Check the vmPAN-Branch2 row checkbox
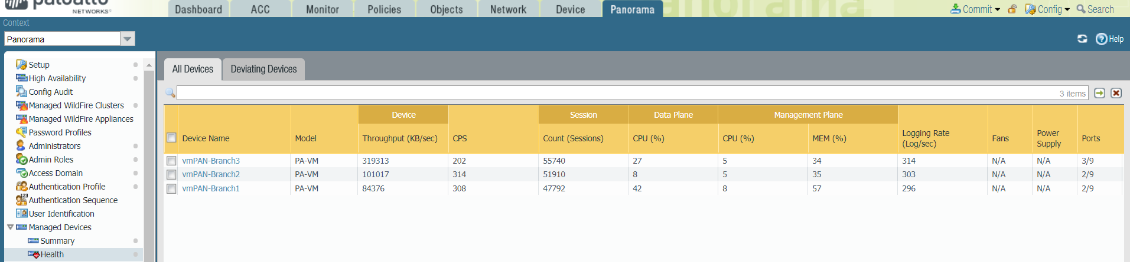 tap(171, 174)
